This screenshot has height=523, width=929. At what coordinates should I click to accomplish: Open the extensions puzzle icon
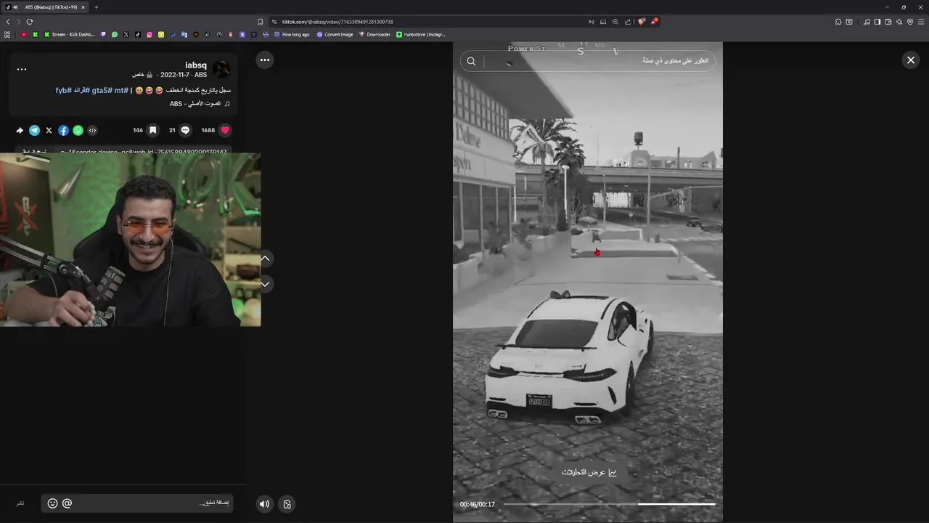click(x=838, y=22)
